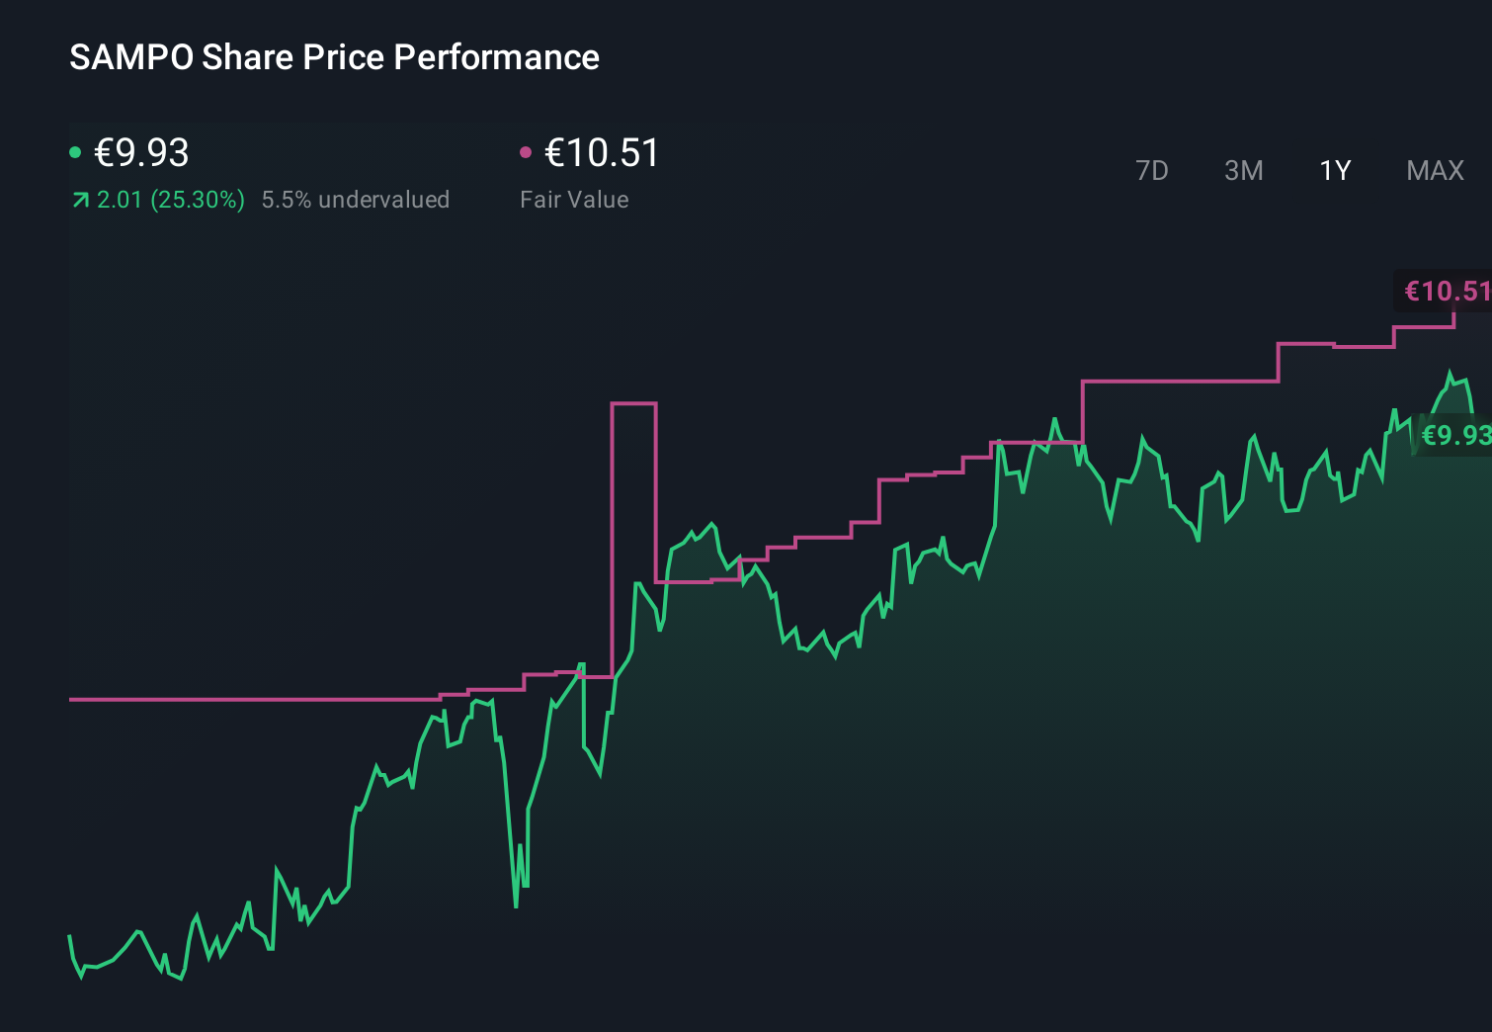Screen dimensions: 1492x1032
Task: Click the green up-right trend arrow icon
Action: [80, 201]
